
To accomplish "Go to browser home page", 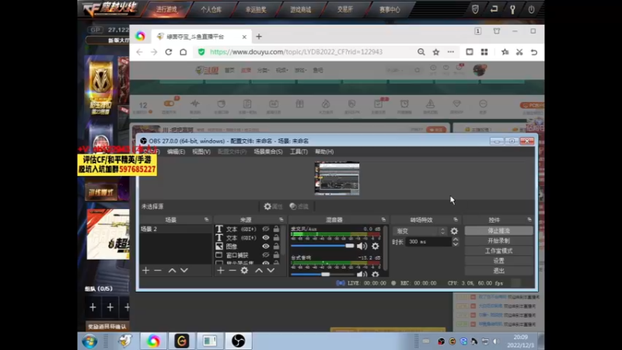I will pyautogui.click(x=183, y=52).
